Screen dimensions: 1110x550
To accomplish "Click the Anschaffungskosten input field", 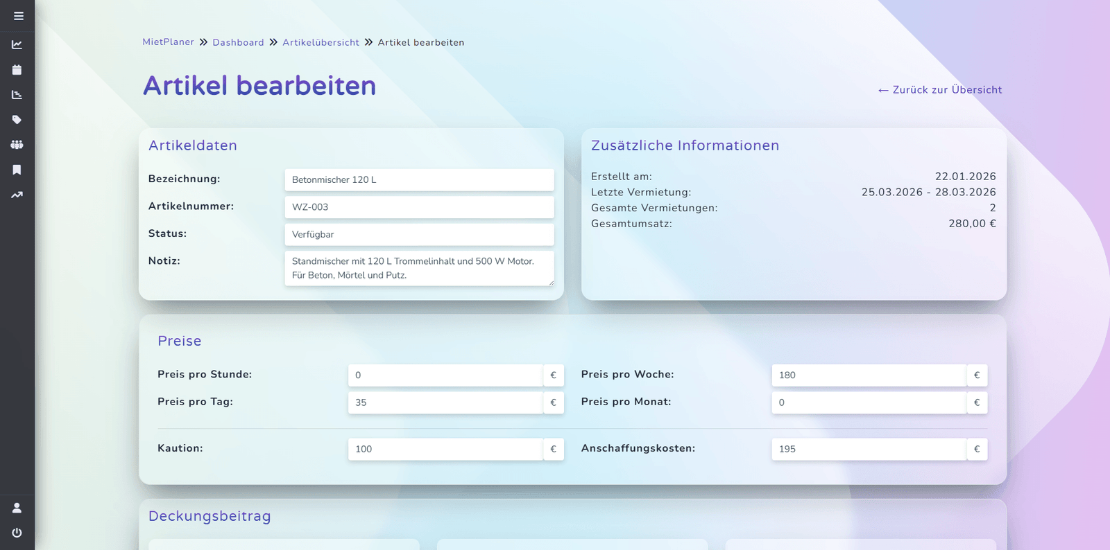I will (869, 449).
